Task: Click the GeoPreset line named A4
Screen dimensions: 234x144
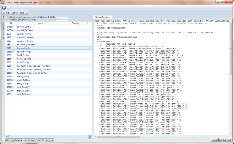Action: click(x=139, y=92)
